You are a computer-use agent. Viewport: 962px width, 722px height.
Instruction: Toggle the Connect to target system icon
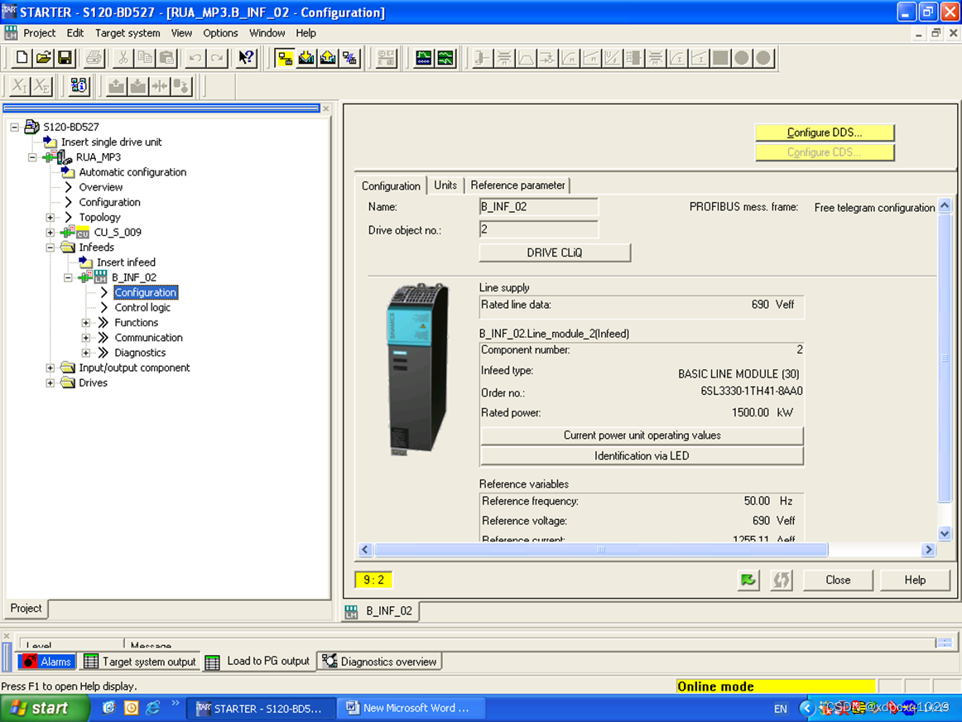285,58
